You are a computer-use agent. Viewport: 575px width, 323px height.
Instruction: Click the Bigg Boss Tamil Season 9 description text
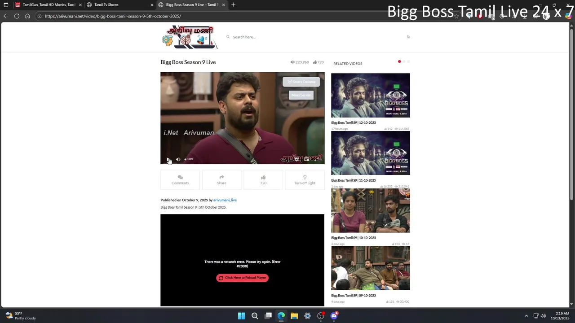pyautogui.click(x=194, y=207)
